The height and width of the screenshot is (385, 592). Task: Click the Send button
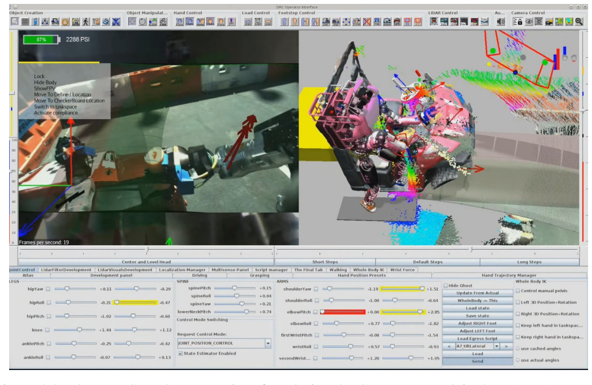click(x=478, y=361)
